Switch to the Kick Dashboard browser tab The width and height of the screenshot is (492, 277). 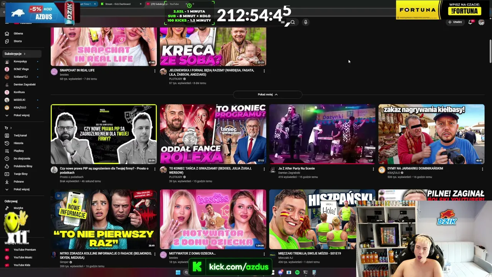click(120, 4)
